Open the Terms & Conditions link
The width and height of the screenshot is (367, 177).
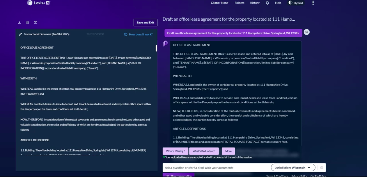[277, 176]
